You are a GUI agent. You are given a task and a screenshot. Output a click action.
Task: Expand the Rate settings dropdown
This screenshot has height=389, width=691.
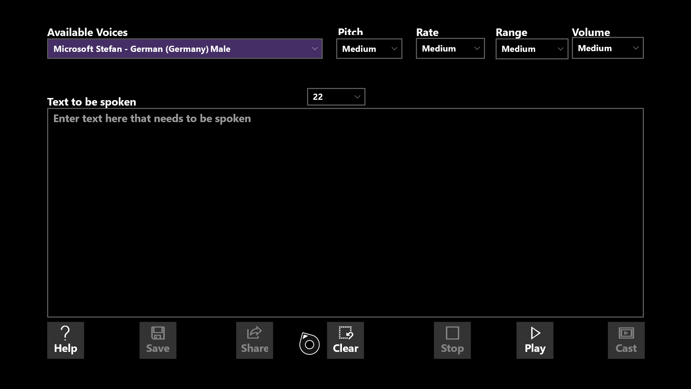coord(450,48)
